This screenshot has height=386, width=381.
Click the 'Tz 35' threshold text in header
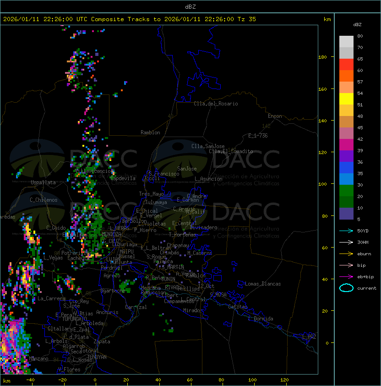pos(246,19)
